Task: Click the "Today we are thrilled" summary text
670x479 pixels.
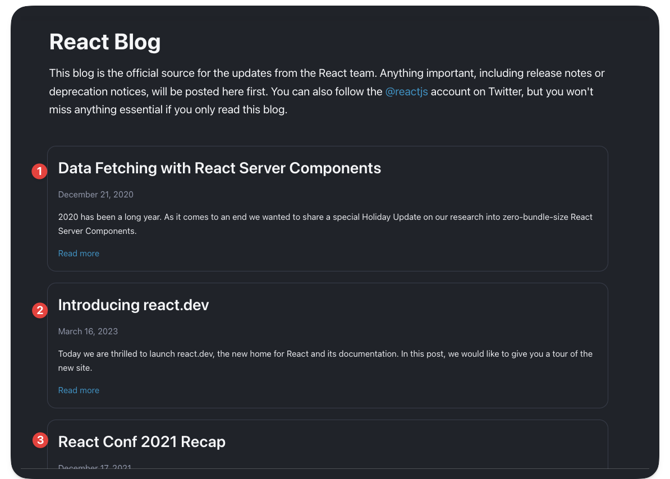Action: coord(325,354)
